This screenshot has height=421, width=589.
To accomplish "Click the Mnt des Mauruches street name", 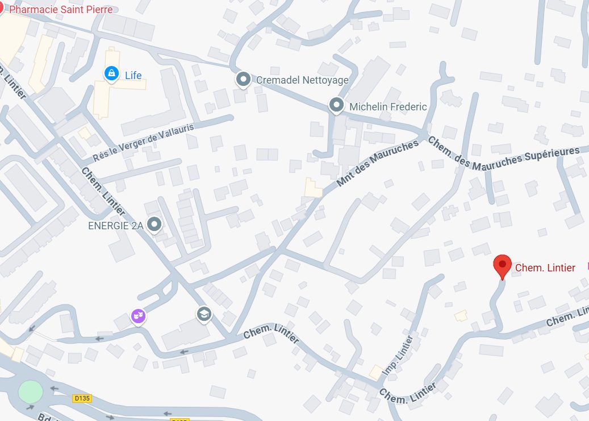I will pos(378,163).
